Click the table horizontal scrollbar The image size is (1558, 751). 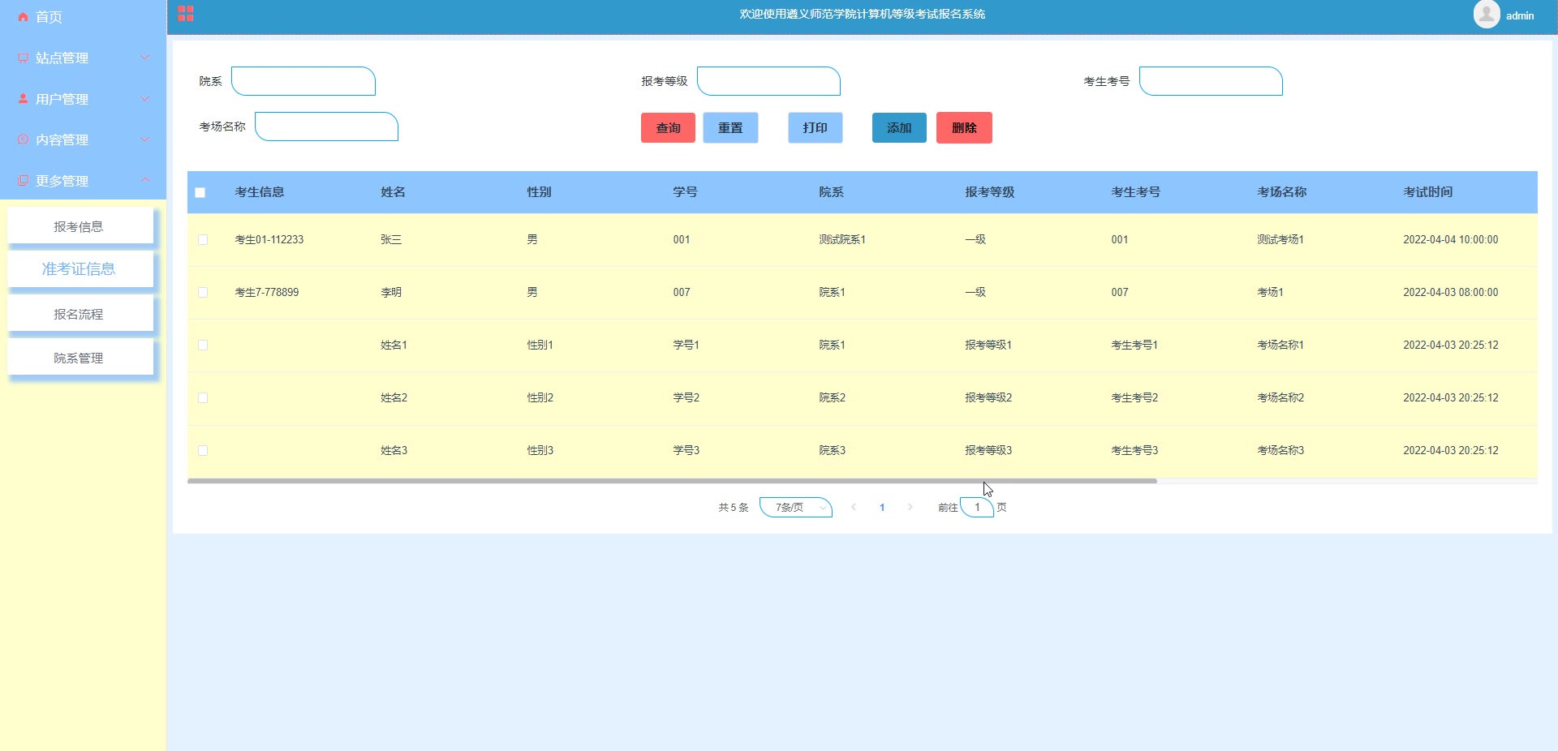coord(671,481)
